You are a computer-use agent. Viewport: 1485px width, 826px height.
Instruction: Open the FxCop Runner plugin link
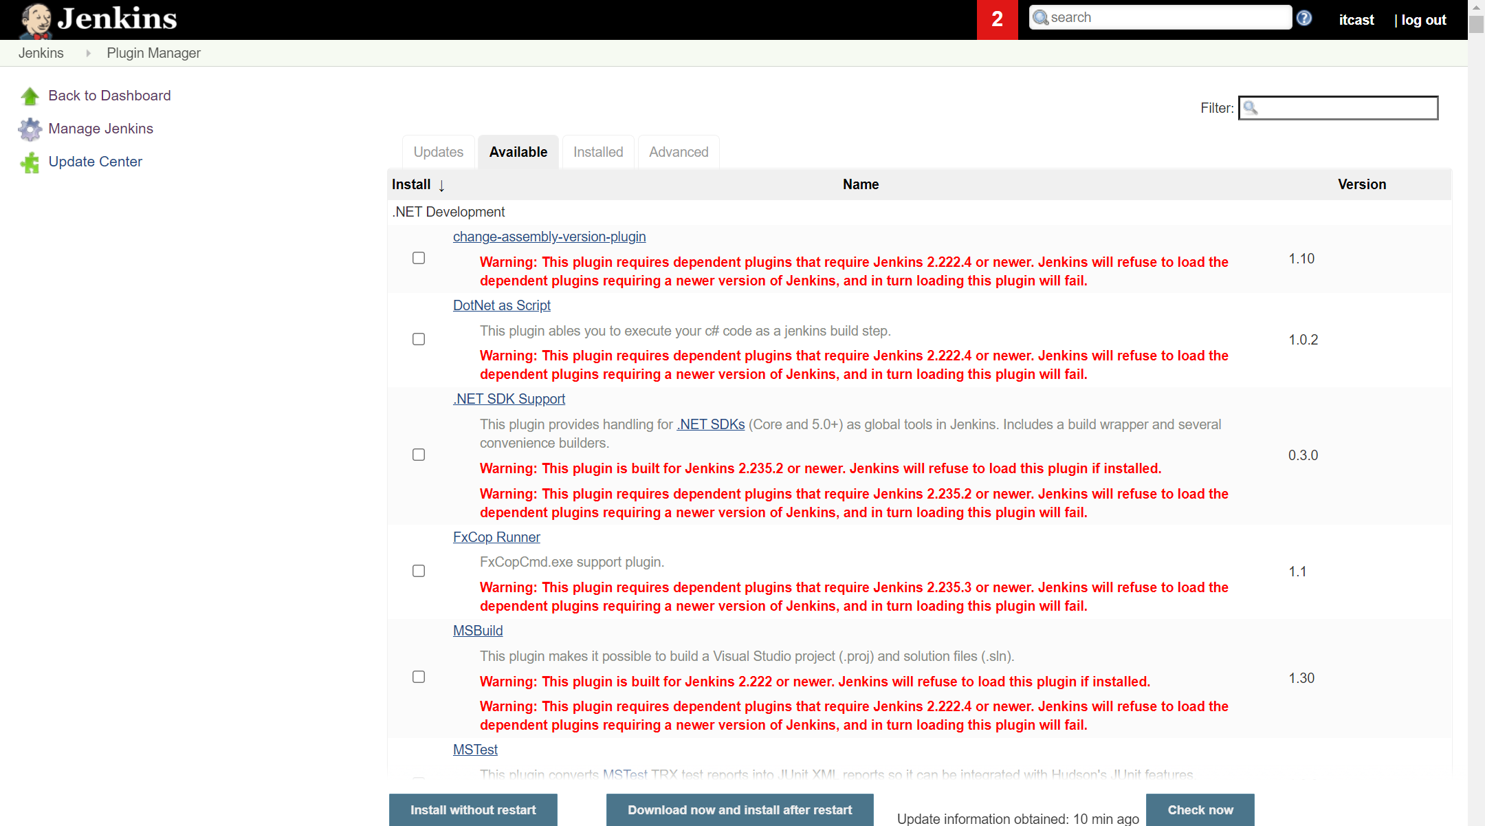496,537
